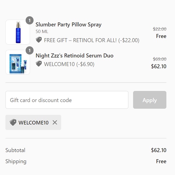Focus the Gift card or discount code field
This screenshot has height=175, width=175.
[67, 100]
